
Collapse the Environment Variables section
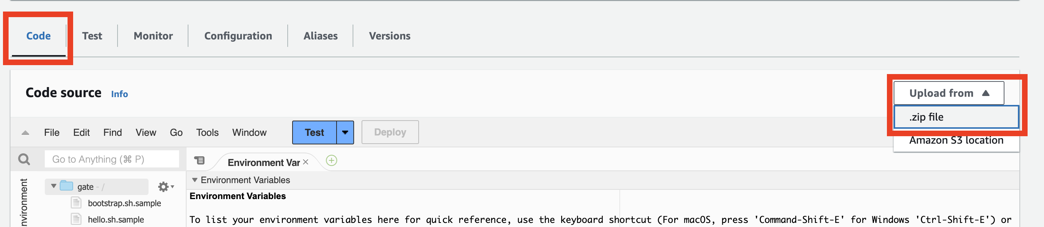pyautogui.click(x=194, y=180)
